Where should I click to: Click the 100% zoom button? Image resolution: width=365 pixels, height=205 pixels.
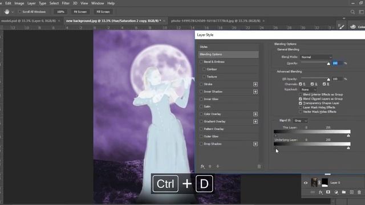pos(60,11)
